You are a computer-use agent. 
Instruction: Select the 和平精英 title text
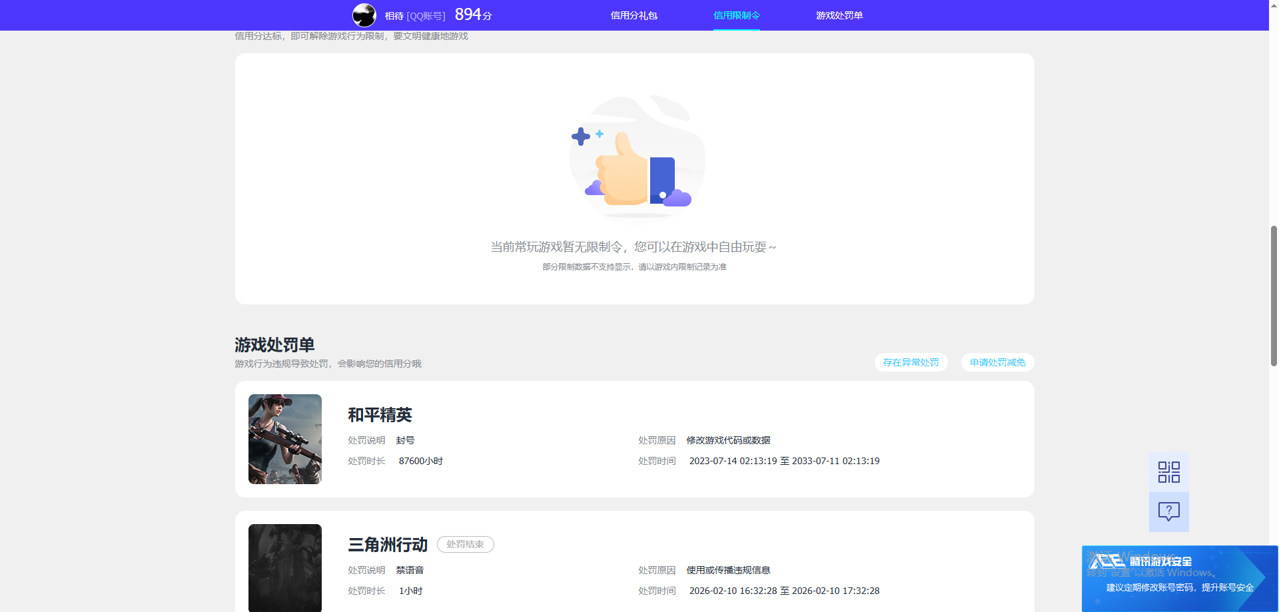click(380, 415)
